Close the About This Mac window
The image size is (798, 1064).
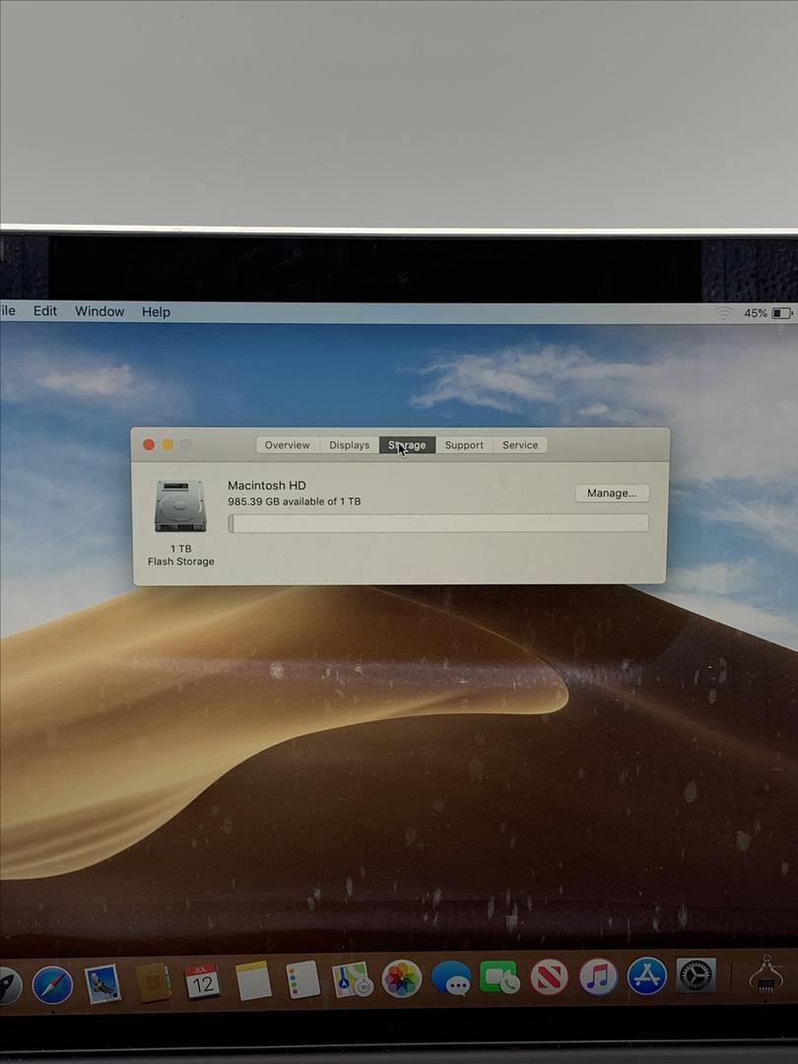(x=149, y=444)
